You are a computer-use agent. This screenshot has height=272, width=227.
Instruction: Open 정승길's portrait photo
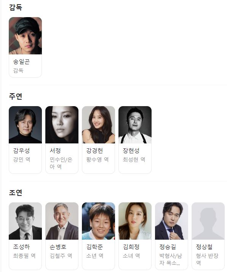pyautogui.click(x=172, y=221)
